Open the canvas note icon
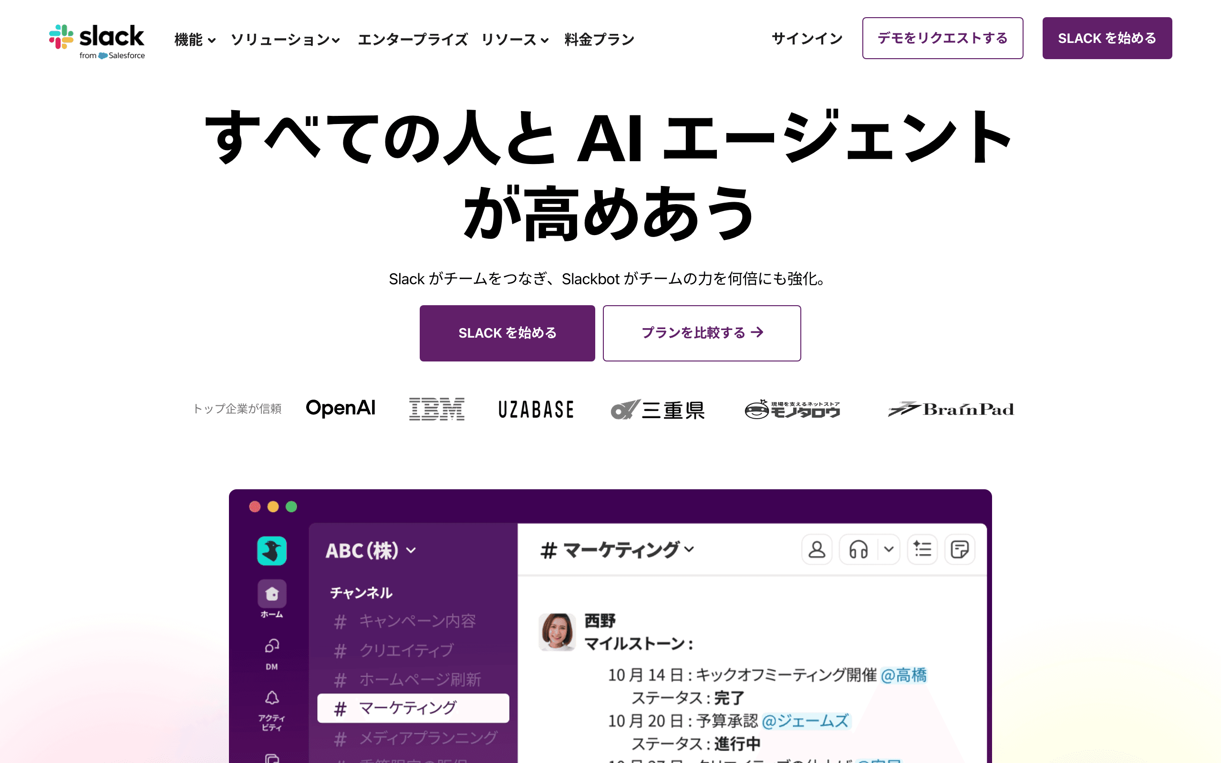 point(960,549)
